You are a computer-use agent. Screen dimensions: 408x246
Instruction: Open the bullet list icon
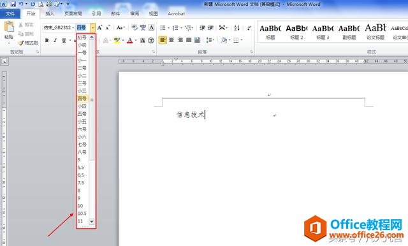[x=163, y=27]
